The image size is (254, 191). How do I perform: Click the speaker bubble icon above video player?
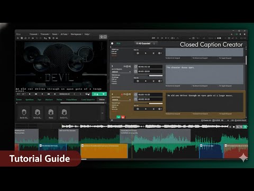pyautogui.click(x=105, y=37)
